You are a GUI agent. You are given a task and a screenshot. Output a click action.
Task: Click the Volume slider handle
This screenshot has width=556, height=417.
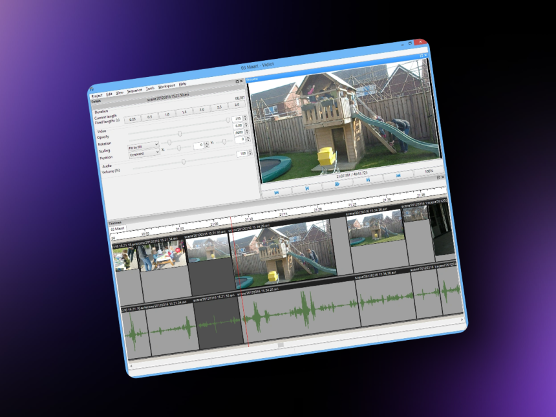(x=184, y=162)
